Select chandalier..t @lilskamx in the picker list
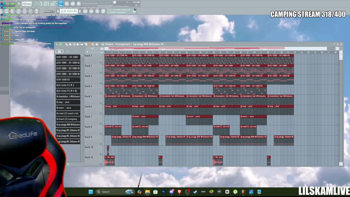This screenshot has width=350, height=197. pos(68,97)
